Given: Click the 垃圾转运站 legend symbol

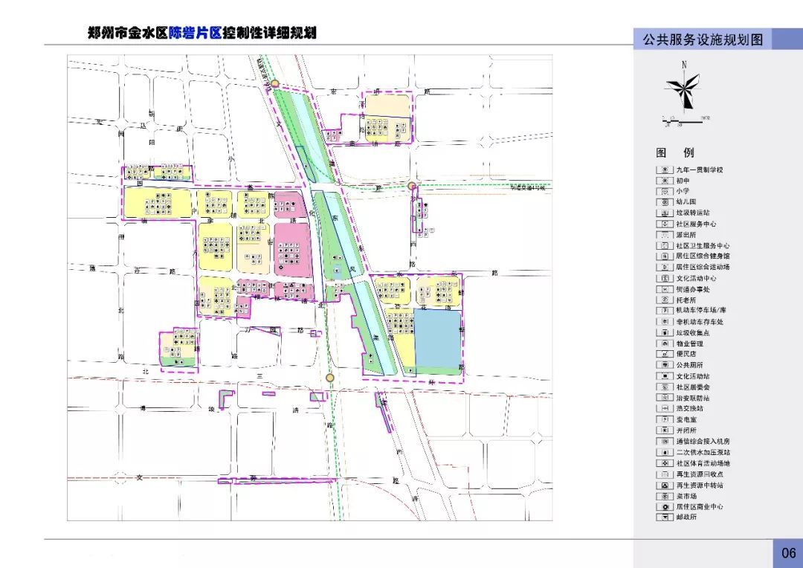Looking at the screenshot, I should point(665,213).
